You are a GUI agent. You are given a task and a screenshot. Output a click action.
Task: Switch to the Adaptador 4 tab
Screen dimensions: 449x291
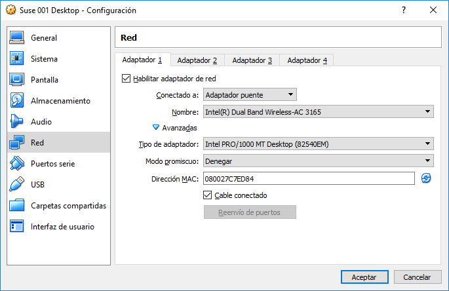(x=307, y=61)
